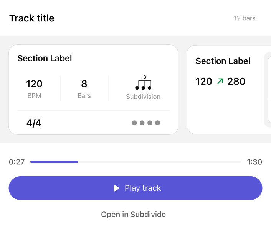Click the 12 bars label
Image resolution: width=271 pixels, height=231 pixels.
click(245, 18)
